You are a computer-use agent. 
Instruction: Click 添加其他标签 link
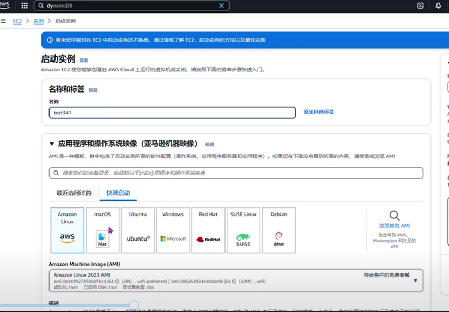pos(318,112)
